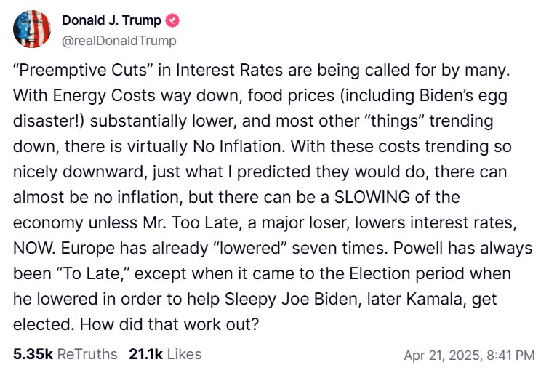Click the word "Powell" in the post
Viewport: 549px width, 373px height.
412,249
